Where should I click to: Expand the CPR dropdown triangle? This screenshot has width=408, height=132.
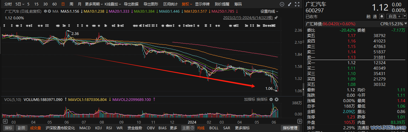coord(405,24)
